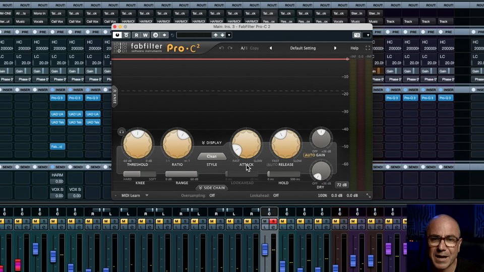The image size is (484, 272).
Task: Click the copy-settings arrow icon in plugin header
Action: coord(164,35)
